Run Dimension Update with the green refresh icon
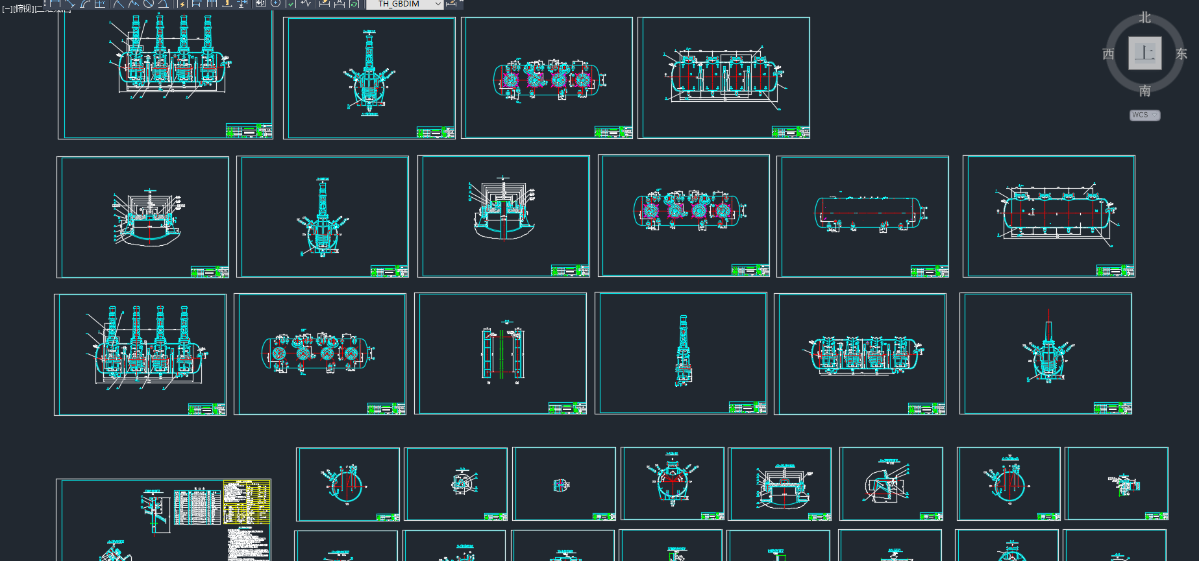Screen dimensions: 1199x561 [354, 3]
